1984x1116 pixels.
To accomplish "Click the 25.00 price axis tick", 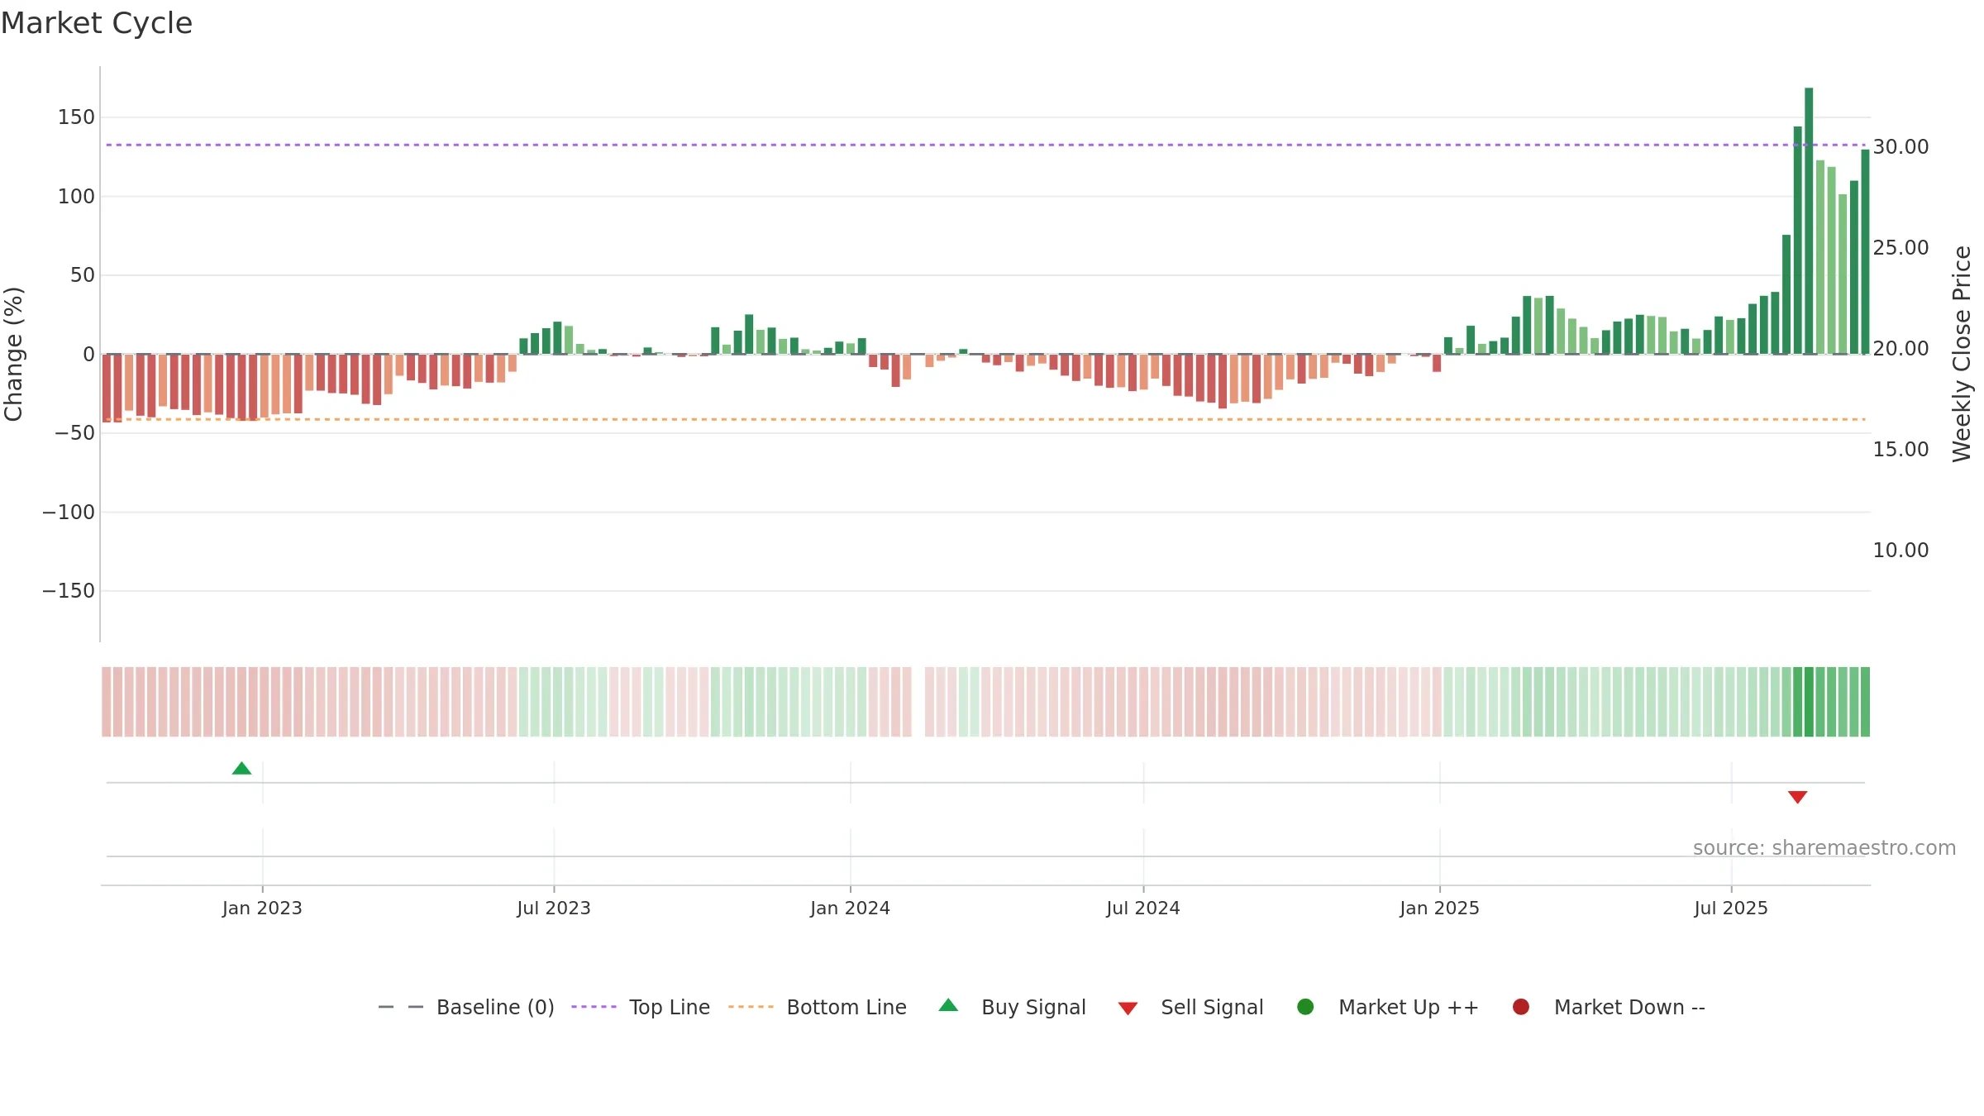I will [x=1901, y=248].
